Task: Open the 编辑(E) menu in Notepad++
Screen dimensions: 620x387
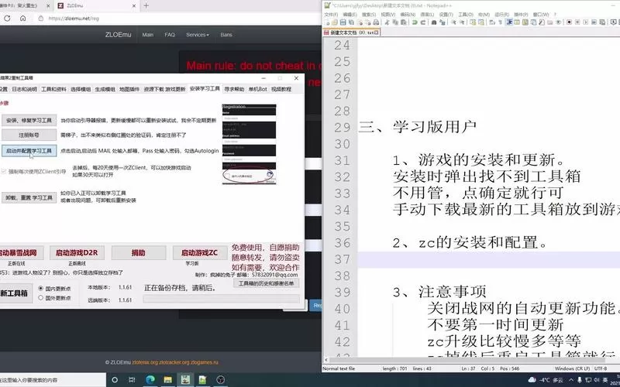Action: coord(350,14)
